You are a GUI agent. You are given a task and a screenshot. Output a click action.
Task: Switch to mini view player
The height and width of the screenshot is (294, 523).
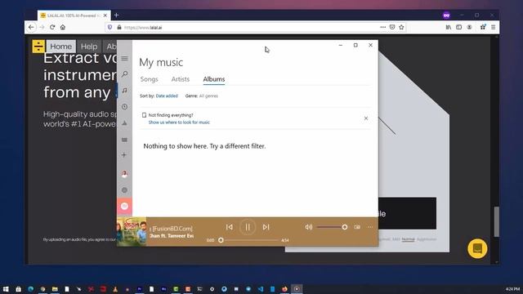point(357,227)
